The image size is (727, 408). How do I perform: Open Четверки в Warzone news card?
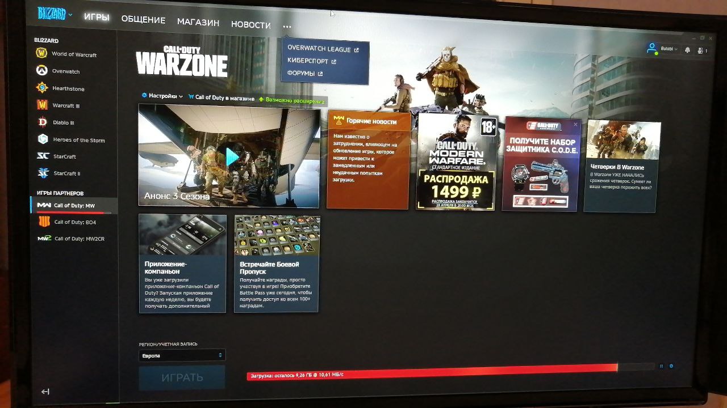click(x=621, y=166)
